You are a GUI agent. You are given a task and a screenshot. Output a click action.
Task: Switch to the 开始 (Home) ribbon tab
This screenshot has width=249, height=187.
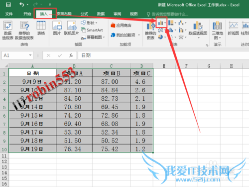click(x=27, y=14)
